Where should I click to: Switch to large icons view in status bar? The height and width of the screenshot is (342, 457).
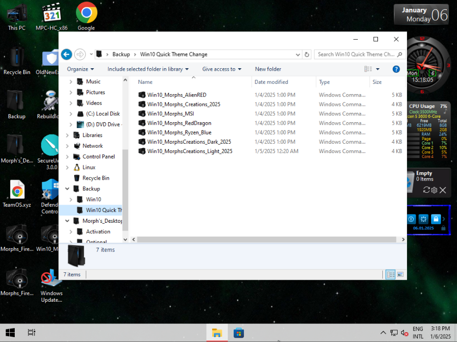401,274
